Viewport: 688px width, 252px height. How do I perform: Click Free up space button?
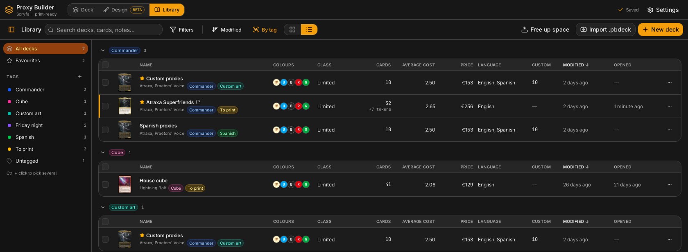pos(545,30)
